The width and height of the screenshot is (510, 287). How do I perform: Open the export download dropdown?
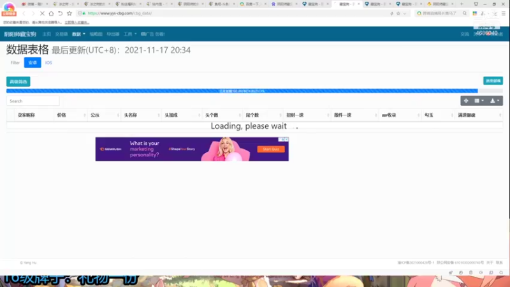pos(495,101)
